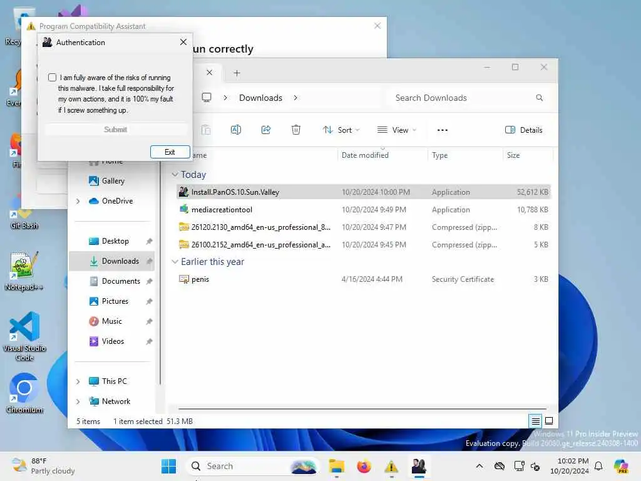Open Visual Studio Code desktop shortcut
This screenshot has width=641, height=481.
point(24,336)
